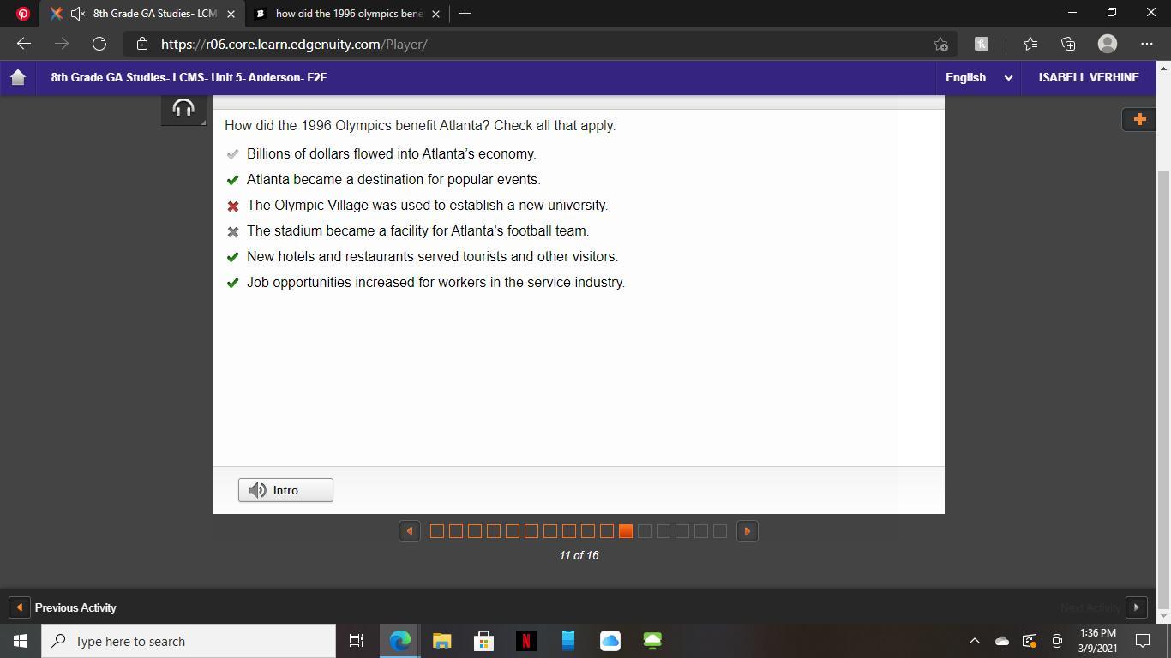
Task: Show hidden system tray icons
Action: (974, 641)
